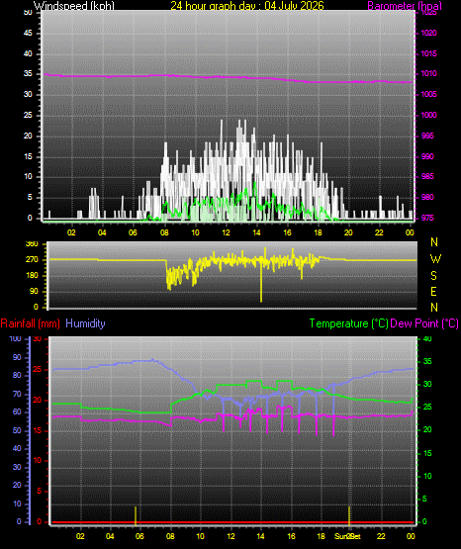Select the "24 hour graph day : 04 July 2026" heading
Screen dimensions: 461x549
pyautogui.click(x=247, y=6)
